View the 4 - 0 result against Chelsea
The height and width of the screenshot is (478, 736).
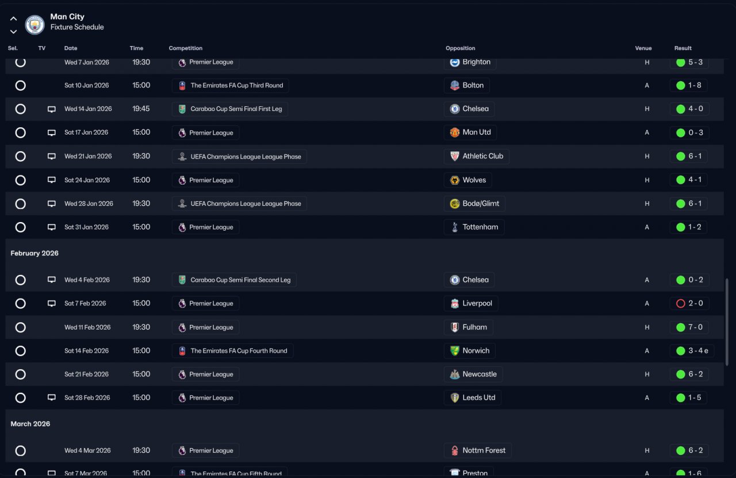(x=689, y=109)
